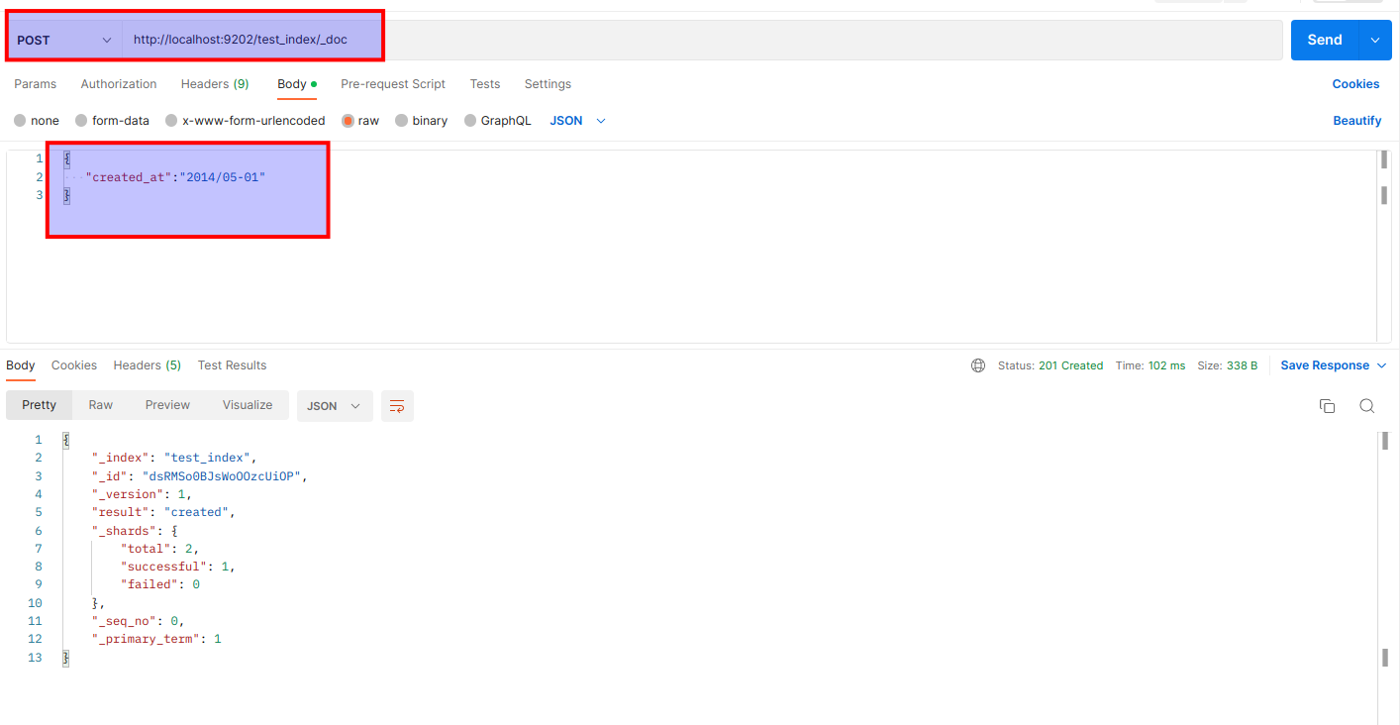1400x725 pixels.
Task: Open network information via the globe icon
Action: pos(978,364)
